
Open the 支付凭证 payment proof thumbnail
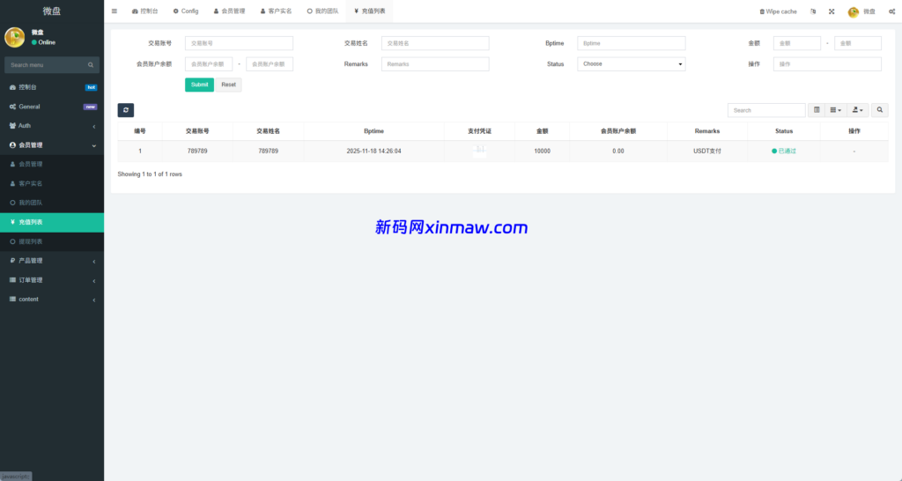[479, 151]
